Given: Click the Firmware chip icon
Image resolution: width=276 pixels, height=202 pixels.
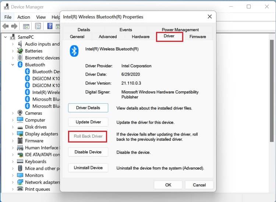Looking at the screenshot, I should (20, 141).
